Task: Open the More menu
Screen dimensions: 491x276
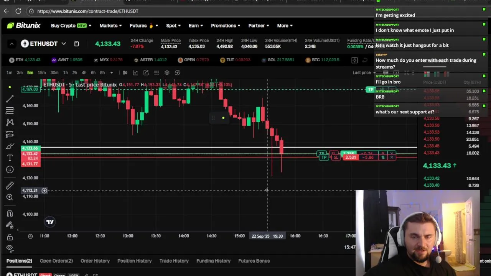Action: pos(285,26)
